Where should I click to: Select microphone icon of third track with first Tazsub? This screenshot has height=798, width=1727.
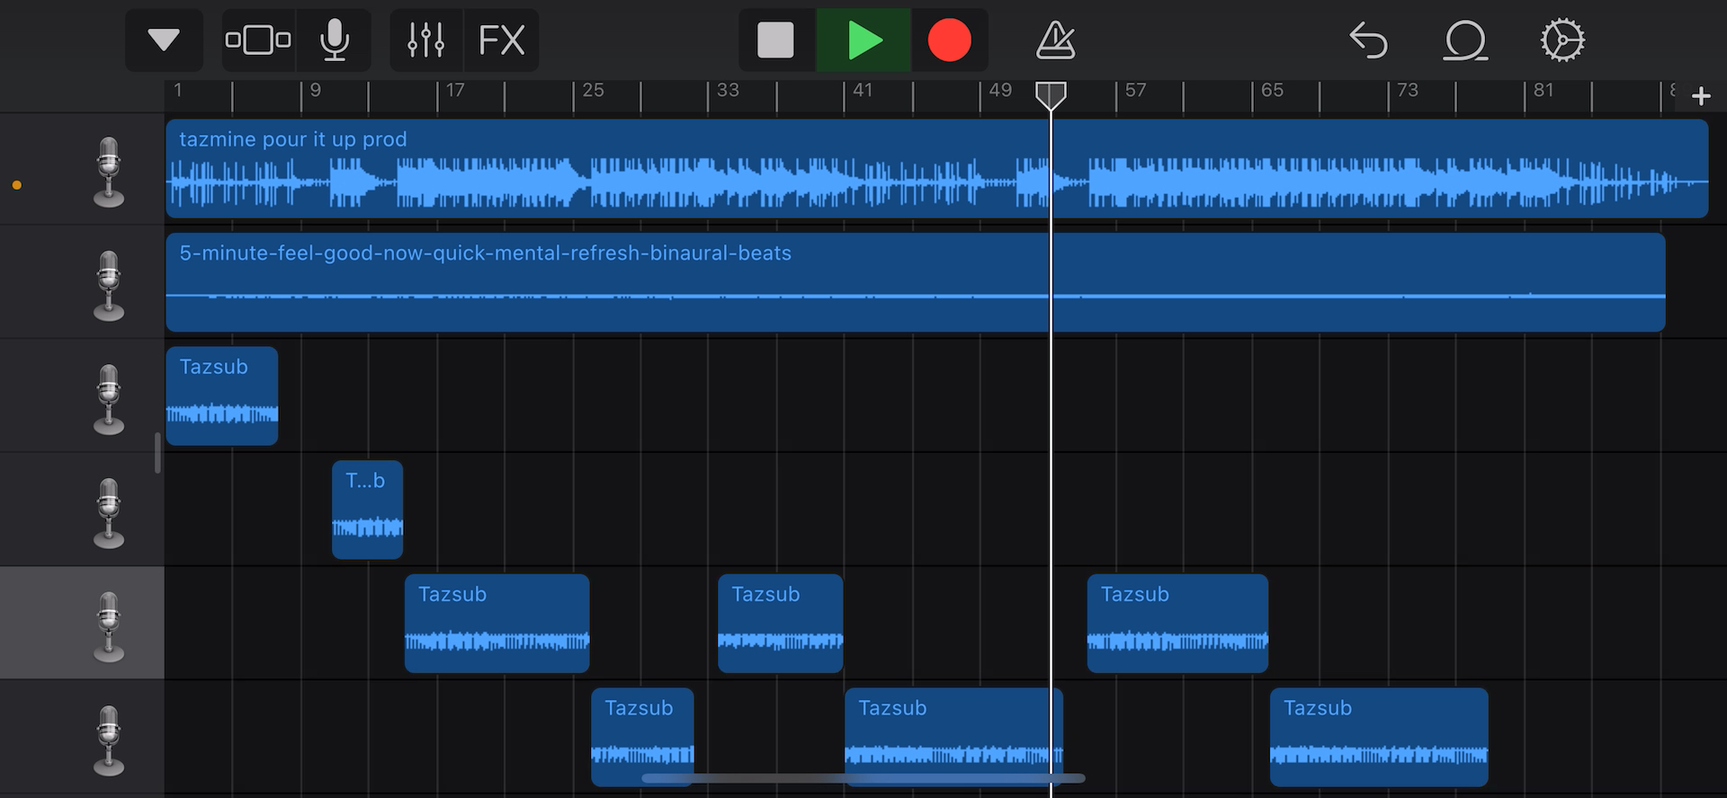click(x=109, y=398)
